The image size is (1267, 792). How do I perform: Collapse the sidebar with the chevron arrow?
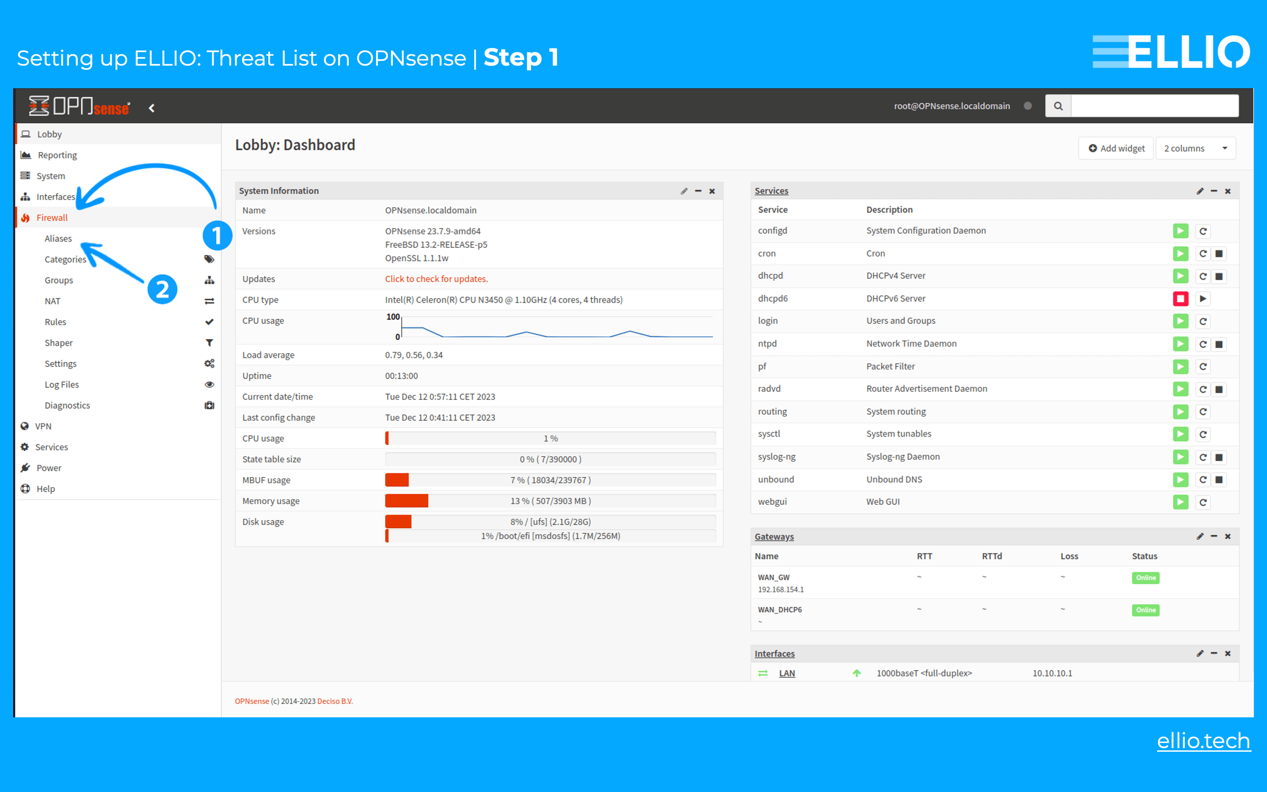[x=151, y=108]
